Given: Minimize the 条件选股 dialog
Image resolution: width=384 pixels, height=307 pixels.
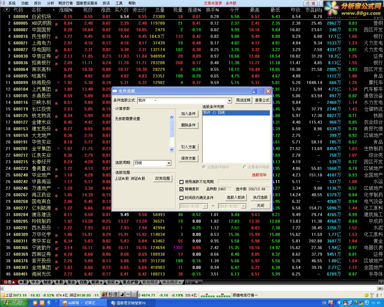Looking at the screenshot, I should pyautogui.click(x=255, y=91).
